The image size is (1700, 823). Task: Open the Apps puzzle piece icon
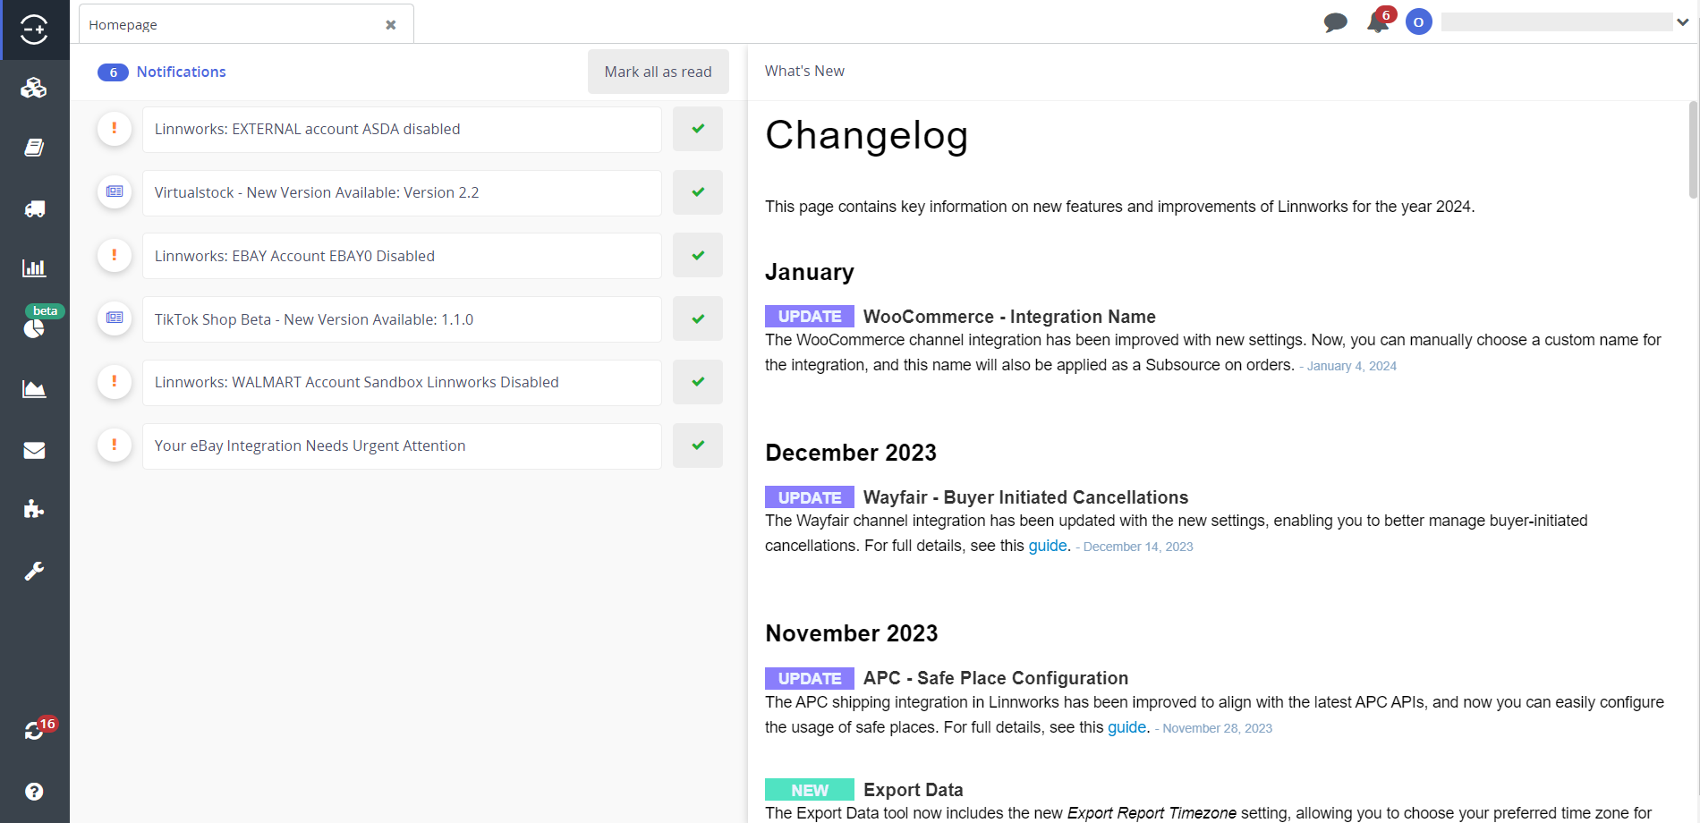coord(34,509)
